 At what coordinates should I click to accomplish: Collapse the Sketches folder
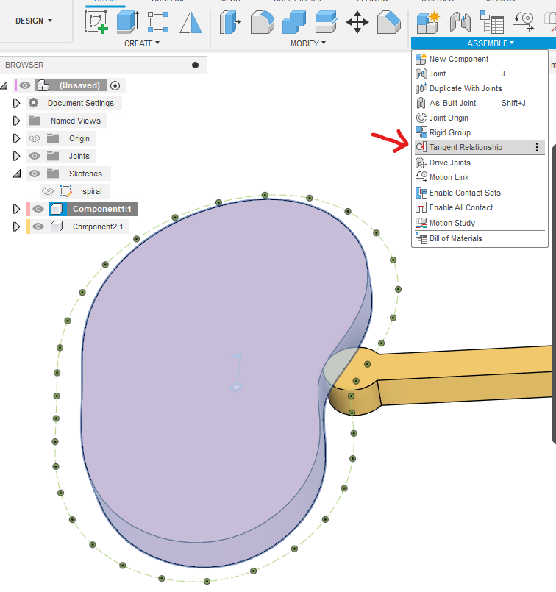tap(17, 174)
